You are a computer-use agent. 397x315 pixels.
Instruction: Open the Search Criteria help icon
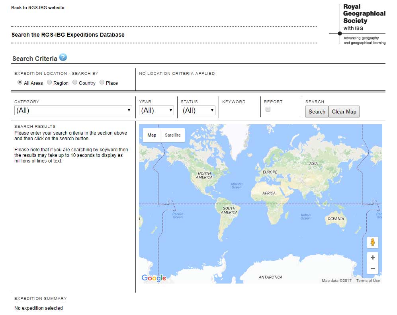coord(63,57)
